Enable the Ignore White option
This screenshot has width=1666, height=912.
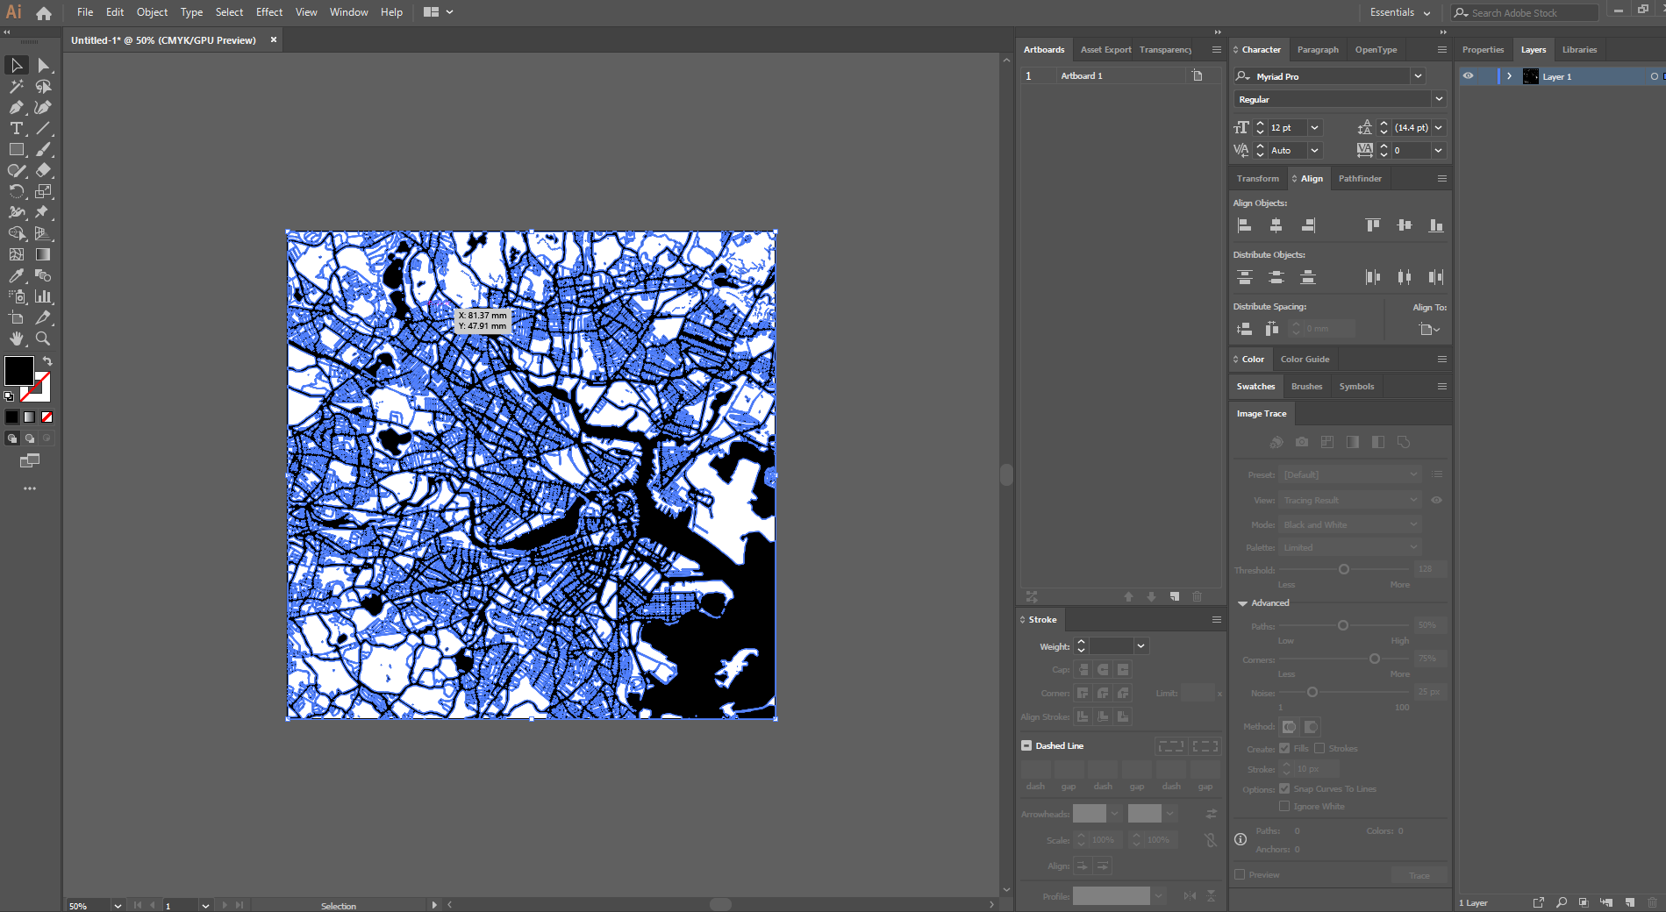1284,807
